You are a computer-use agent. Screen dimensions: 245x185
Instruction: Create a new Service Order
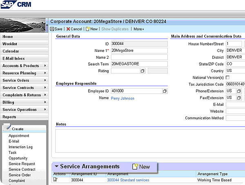tap(20, 175)
